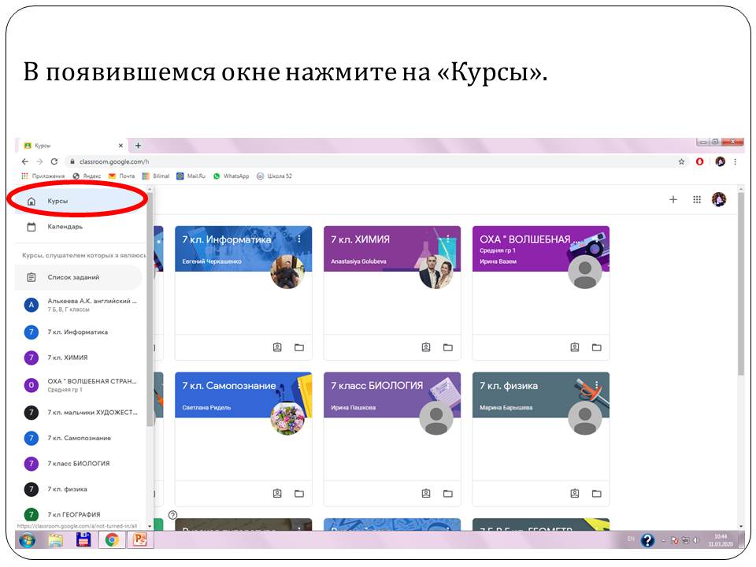Image resolution: width=756 pixels, height=567 pixels.
Task: Click the plus icon to join a course
Action: tap(673, 200)
